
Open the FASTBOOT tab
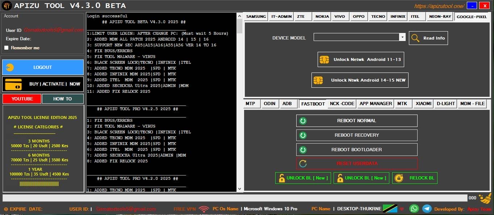coord(313,104)
